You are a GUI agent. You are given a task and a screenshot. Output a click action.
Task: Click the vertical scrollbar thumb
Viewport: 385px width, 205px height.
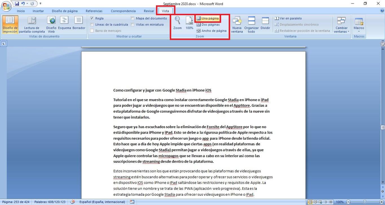click(382, 127)
